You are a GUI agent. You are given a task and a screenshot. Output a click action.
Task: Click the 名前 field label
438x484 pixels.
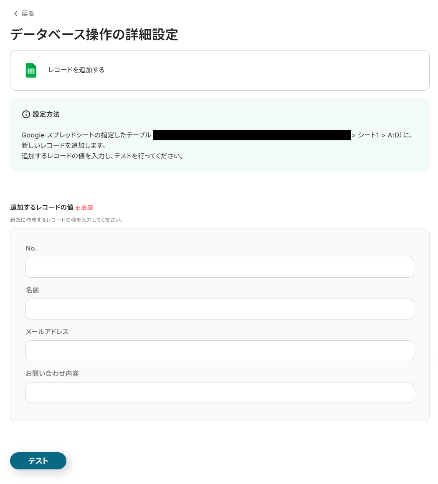(x=32, y=290)
